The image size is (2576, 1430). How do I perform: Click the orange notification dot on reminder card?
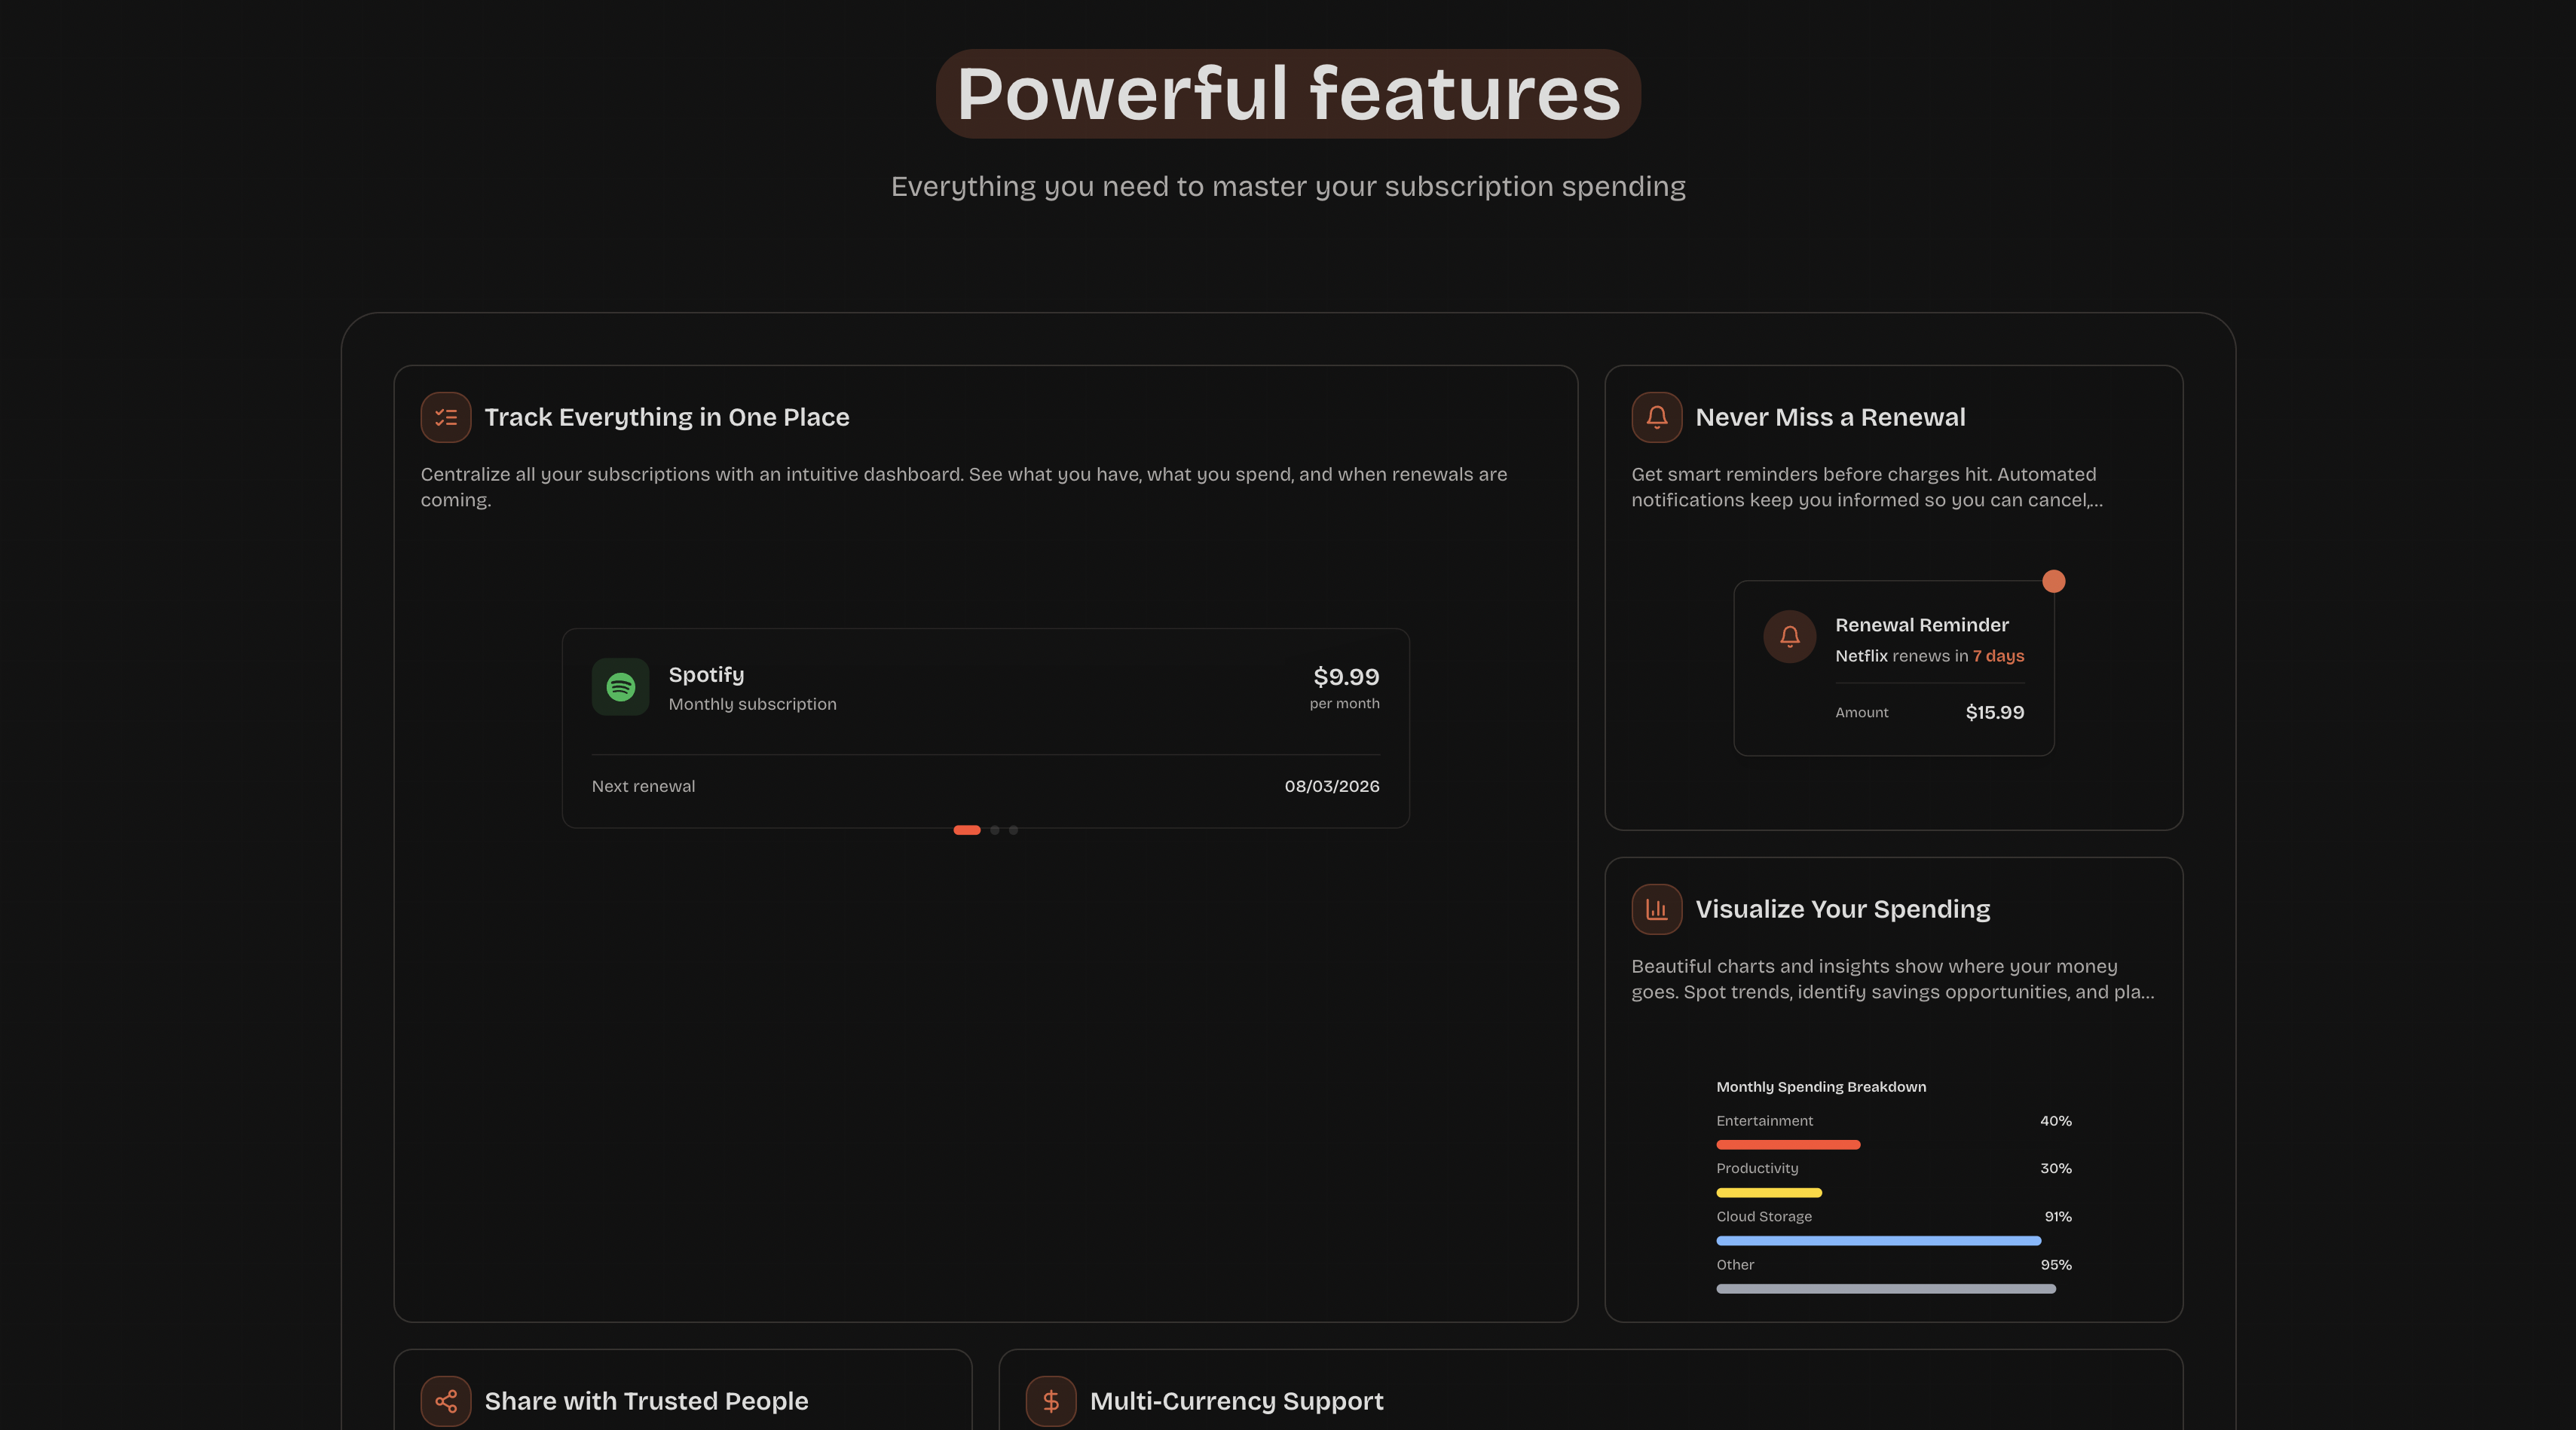coord(2053,581)
